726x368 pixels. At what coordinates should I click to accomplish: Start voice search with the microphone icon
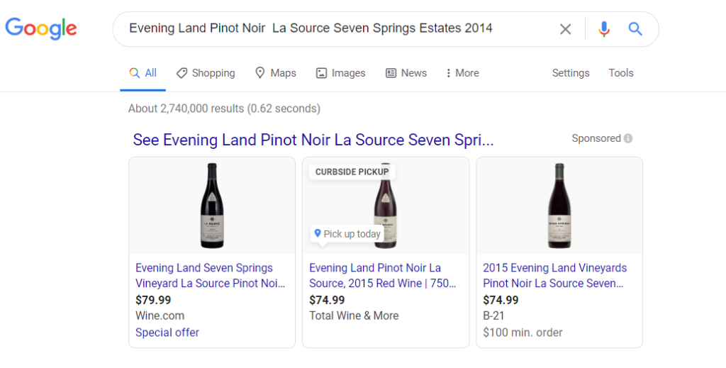tap(604, 29)
